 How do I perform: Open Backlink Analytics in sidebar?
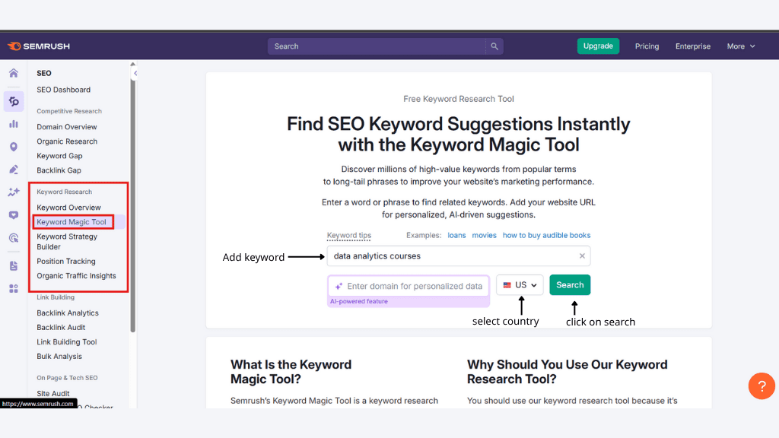pos(68,313)
